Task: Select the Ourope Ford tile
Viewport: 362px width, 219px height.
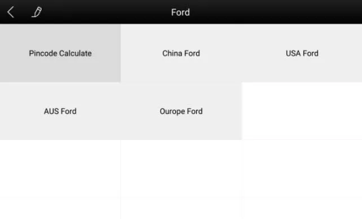Action: tap(181, 111)
